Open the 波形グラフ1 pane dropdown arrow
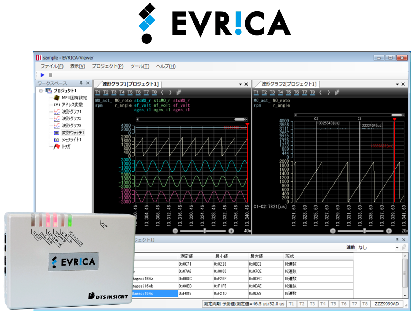The height and width of the screenshot is (313, 411). click(x=240, y=84)
